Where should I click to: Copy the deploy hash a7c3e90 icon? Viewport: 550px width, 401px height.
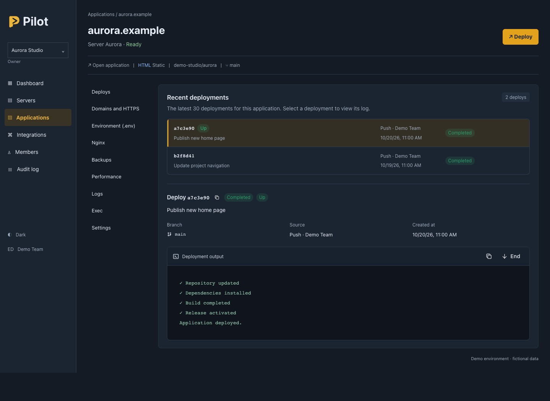pos(217,197)
